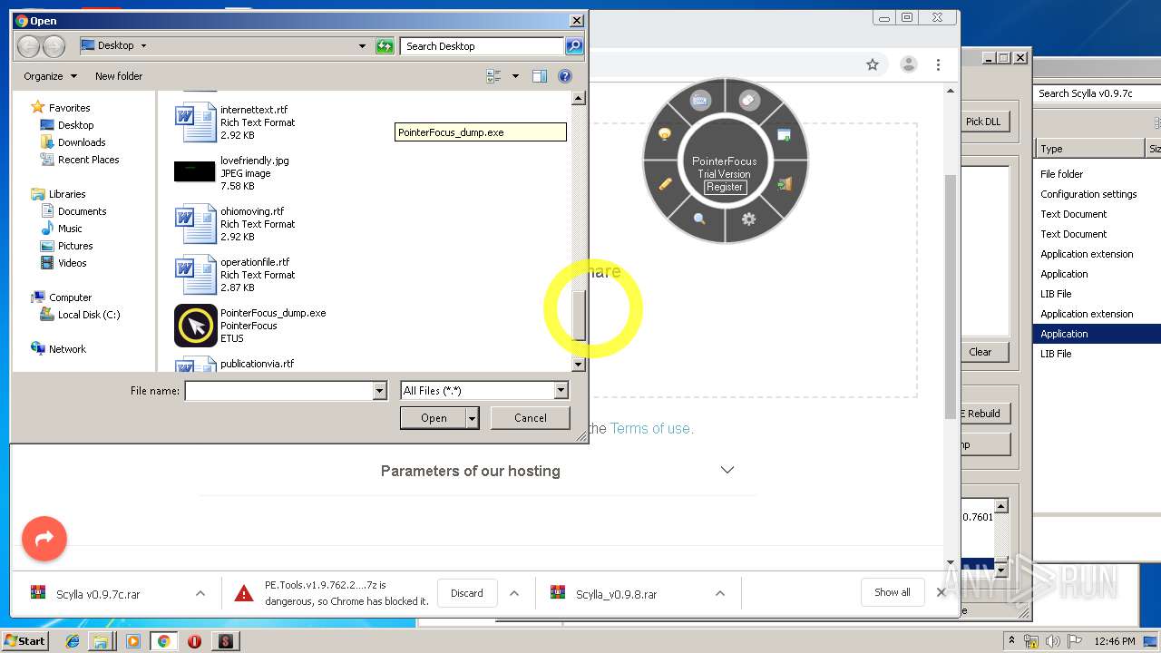This screenshot has height=653, width=1161.
Task: Select the pencil annotation icon in PointerFocus
Action: click(665, 183)
